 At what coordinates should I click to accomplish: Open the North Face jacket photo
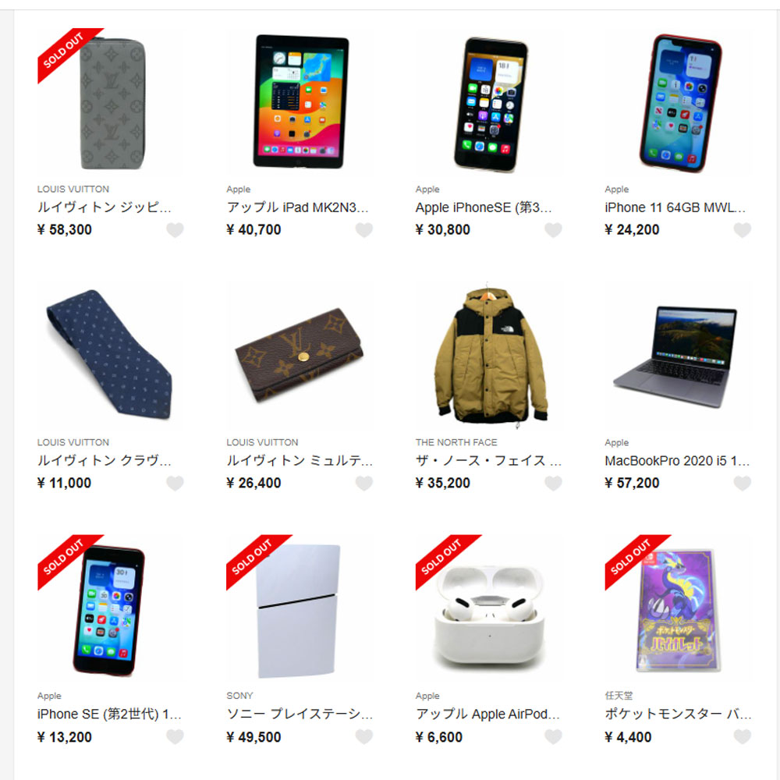pos(489,355)
